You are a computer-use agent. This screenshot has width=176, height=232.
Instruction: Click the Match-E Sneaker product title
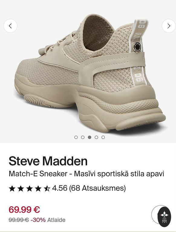pyautogui.click(x=86, y=174)
